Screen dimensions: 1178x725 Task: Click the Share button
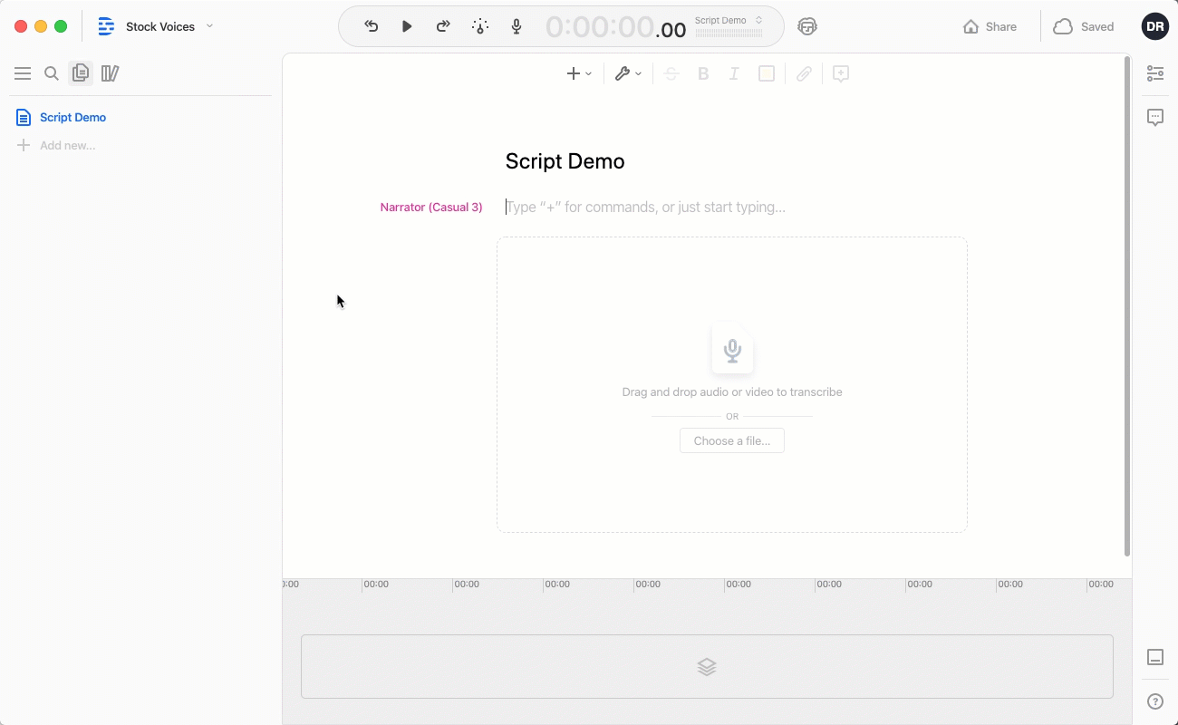990,26
